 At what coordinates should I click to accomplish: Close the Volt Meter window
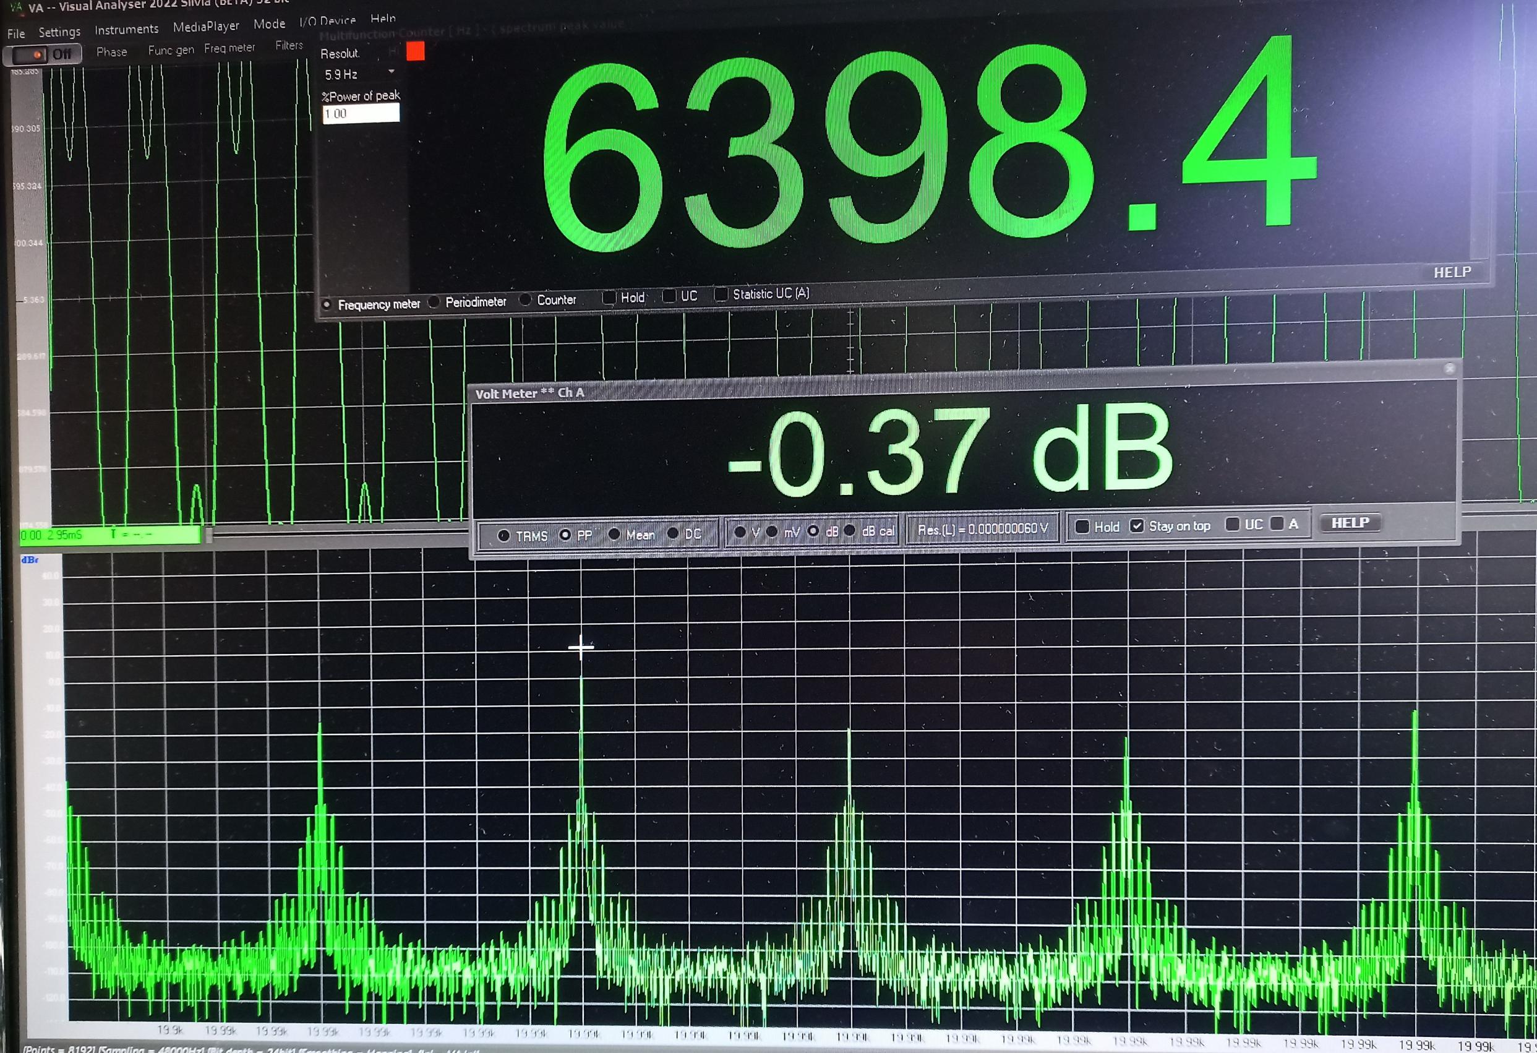[x=1450, y=368]
